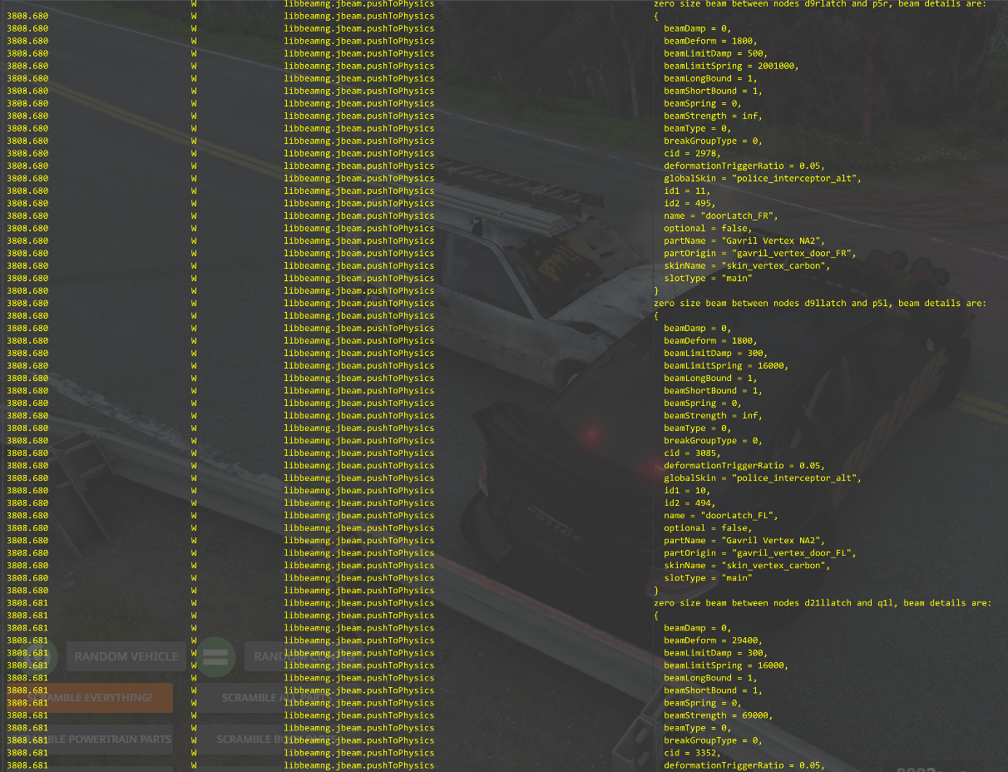This screenshot has height=772, width=1008.
Task: Click the green equals icon beside RANDOM CONFIG
Action: click(x=215, y=656)
